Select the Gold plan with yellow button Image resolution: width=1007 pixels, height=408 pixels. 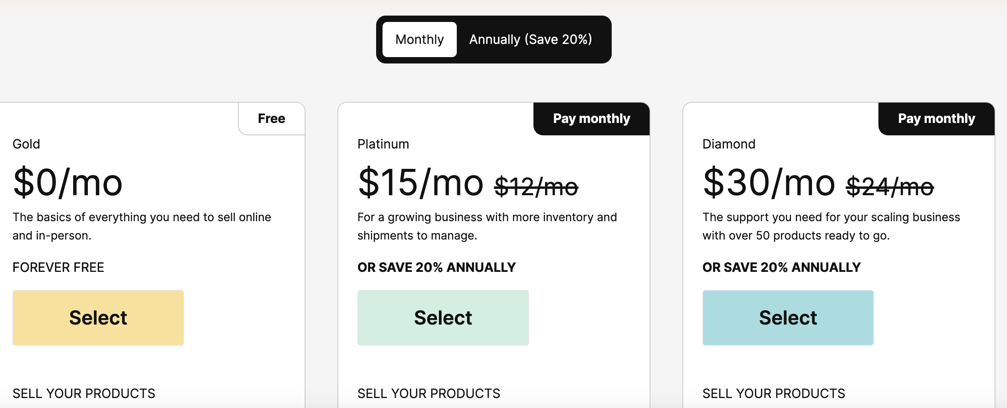click(x=98, y=318)
